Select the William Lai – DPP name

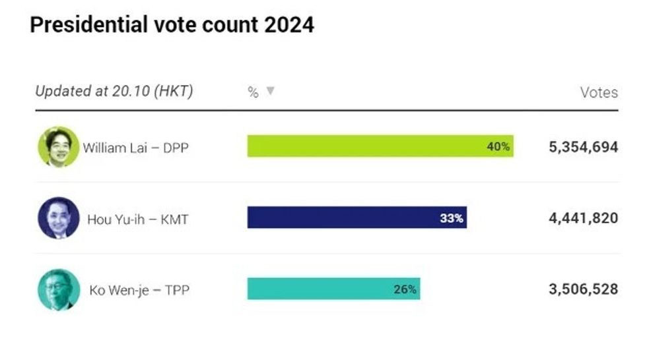click(x=135, y=148)
